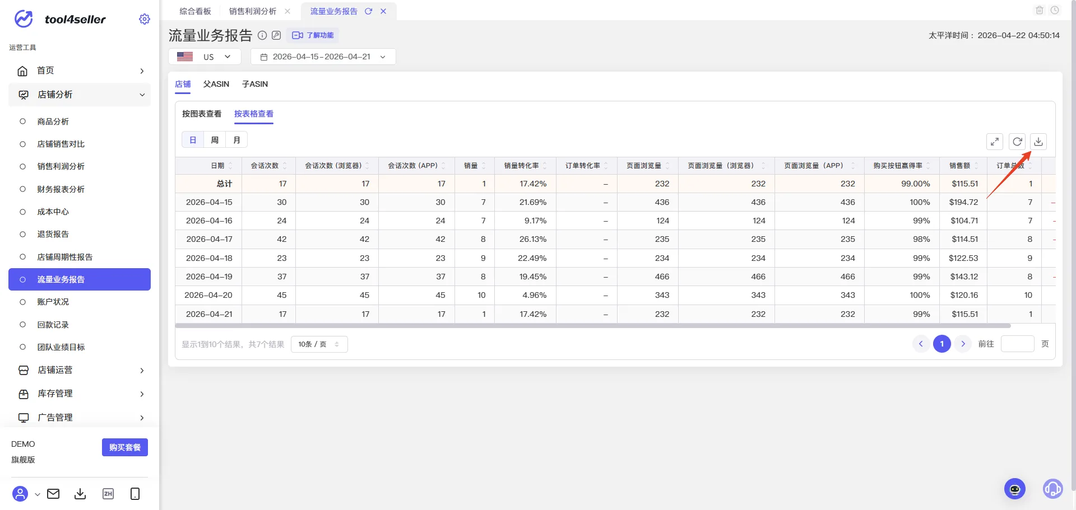The width and height of the screenshot is (1076, 510).
Task: Switch to the 销售利润分析 tab
Action: click(x=253, y=11)
